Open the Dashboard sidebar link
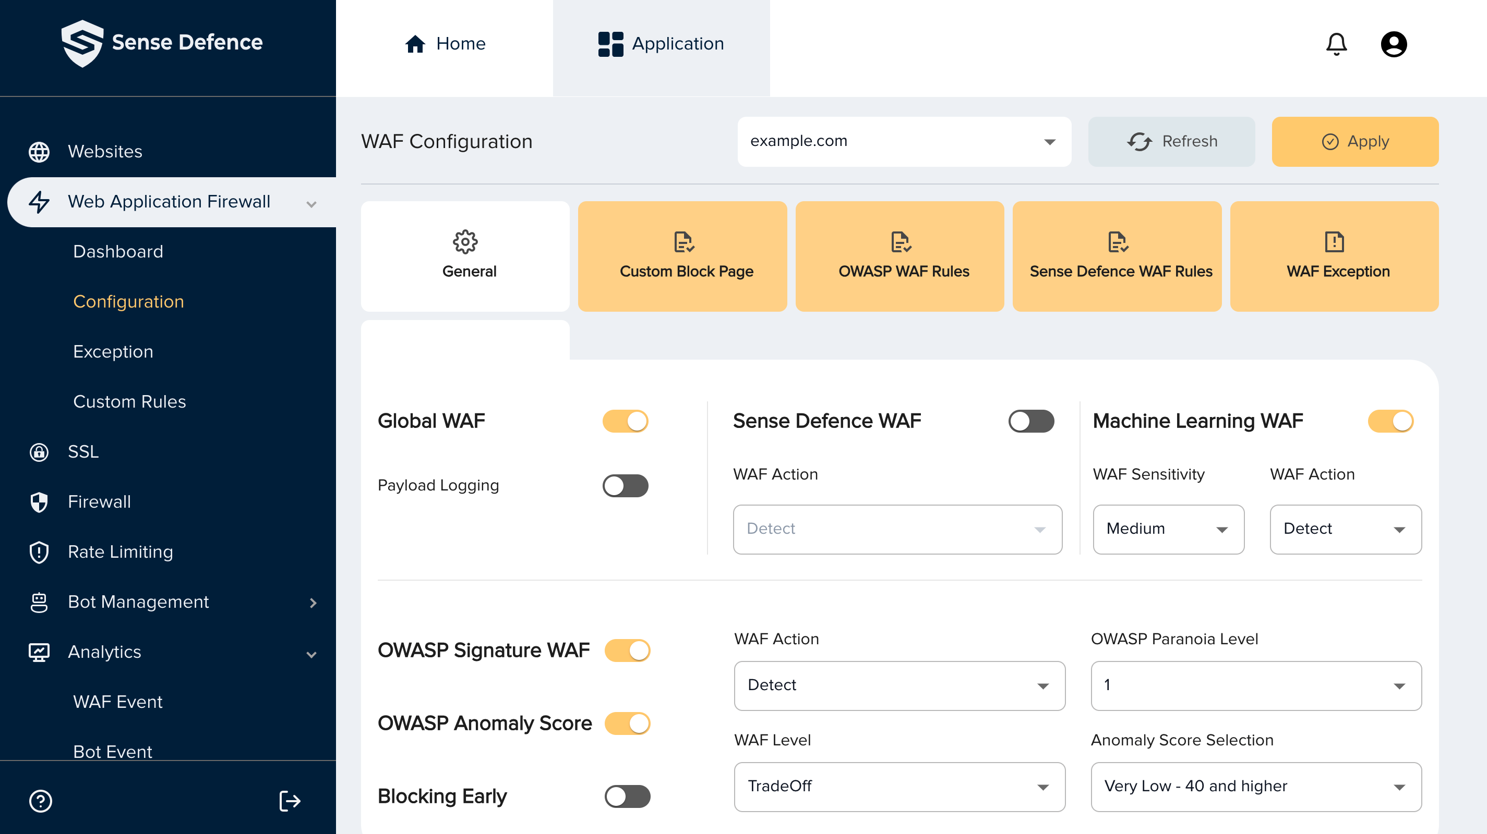Image resolution: width=1487 pixels, height=834 pixels. pyautogui.click(x=118, y=251)
